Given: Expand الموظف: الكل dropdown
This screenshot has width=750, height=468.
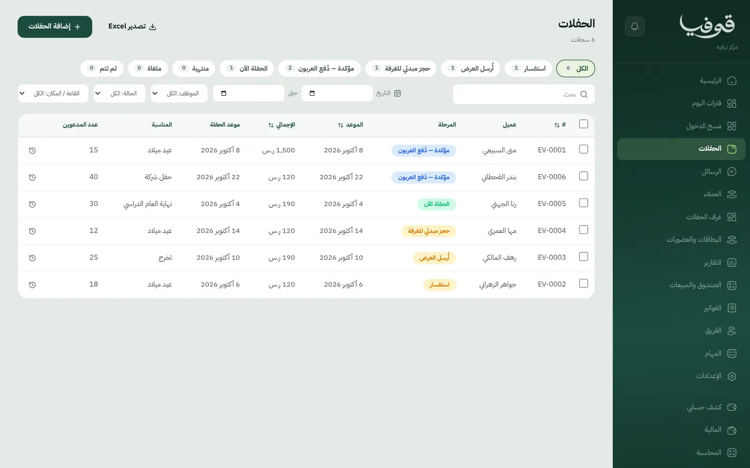Looking at the screenshot, I should (179, 93).
